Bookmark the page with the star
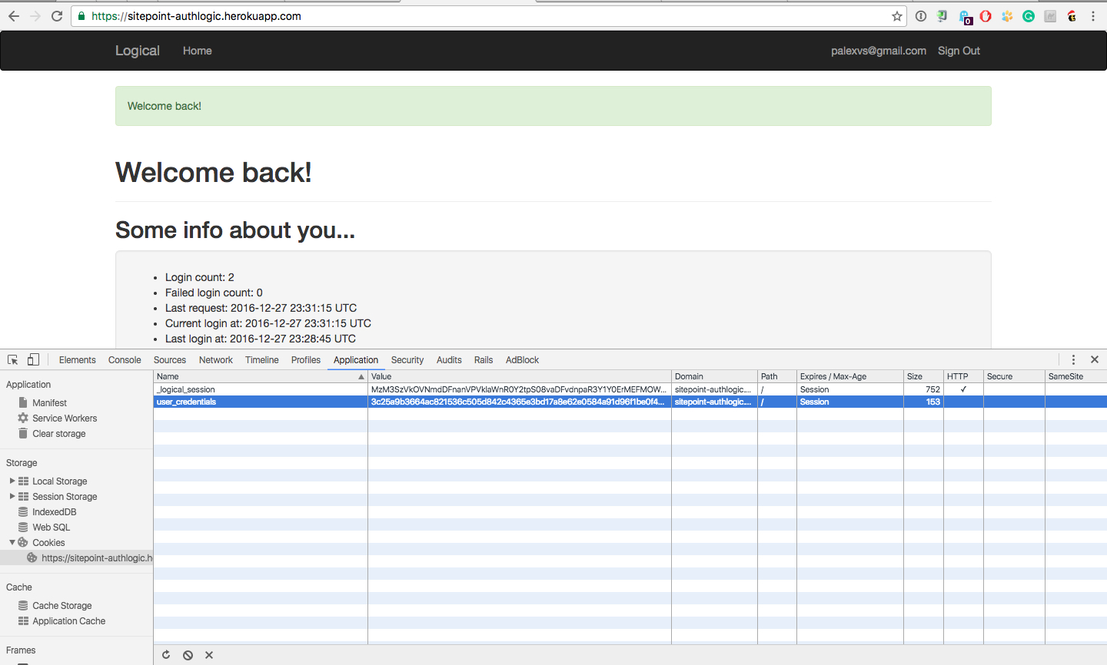 point(897,15)
